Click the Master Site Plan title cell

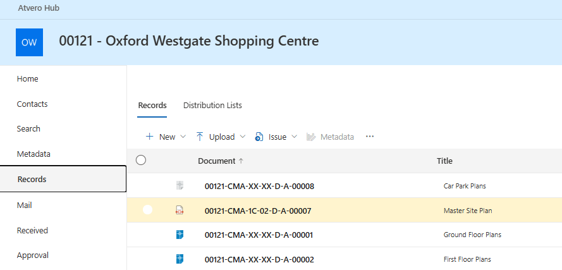coord(468,211)
